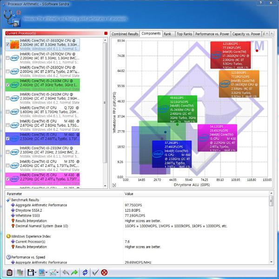
Task: Check the Core i3 M 370 checkbox
Action: pyautogui.click(x=7, y=166)
